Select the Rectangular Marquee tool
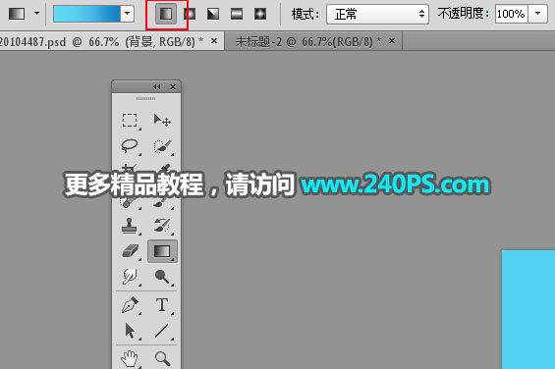This screenshot has width=555, height=369. point(130,121)
